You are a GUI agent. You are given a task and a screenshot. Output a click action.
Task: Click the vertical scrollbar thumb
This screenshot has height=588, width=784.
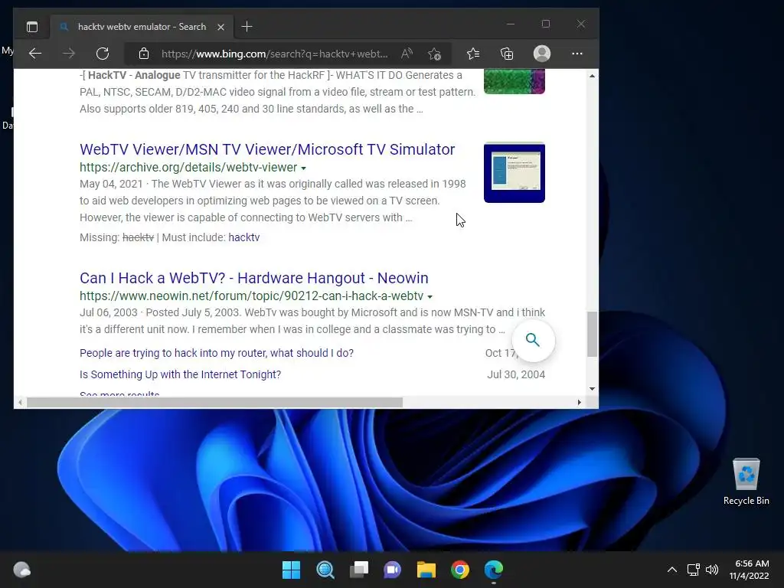point(592,334)
